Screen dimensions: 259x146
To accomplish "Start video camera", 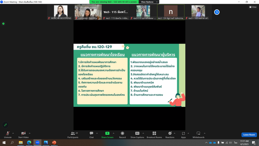I will [23, 134].
